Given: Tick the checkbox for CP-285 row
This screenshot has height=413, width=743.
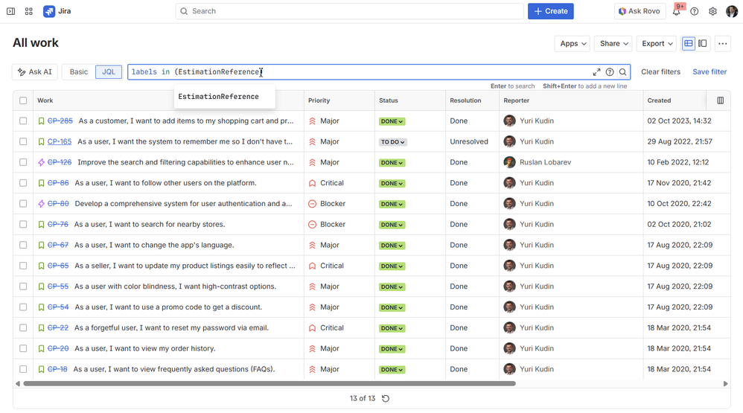Looking at the screenshot, I should click(x=23, y=121).
